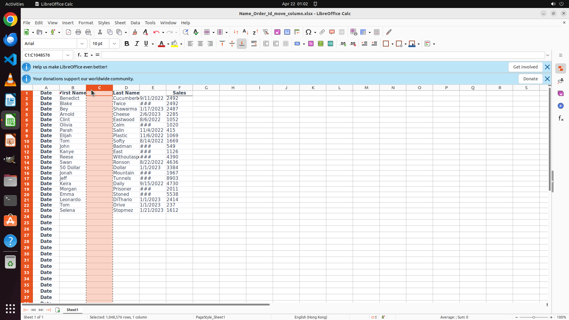This screenshot has width=569, height=320.
Task: Expand the Name Box dropdown
Action: 68,55
